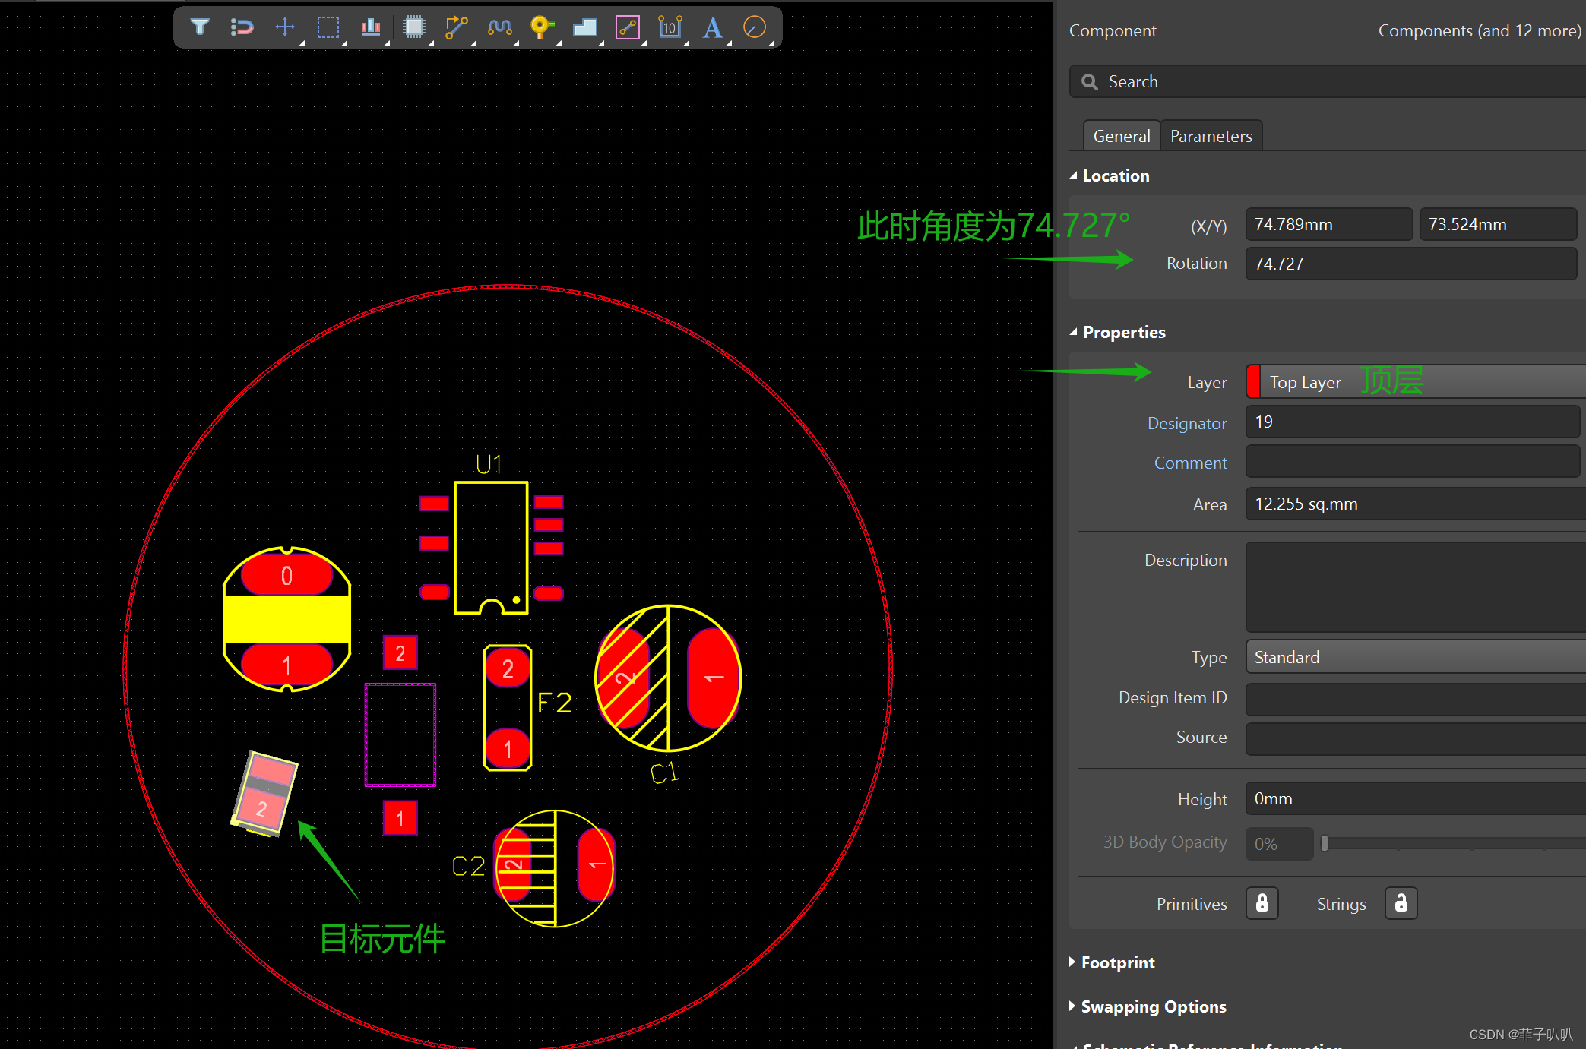Toggle the Primitives lock button
Image resolution: width=1586 pixels, height=1049 pixels.
click(1262, 903)
